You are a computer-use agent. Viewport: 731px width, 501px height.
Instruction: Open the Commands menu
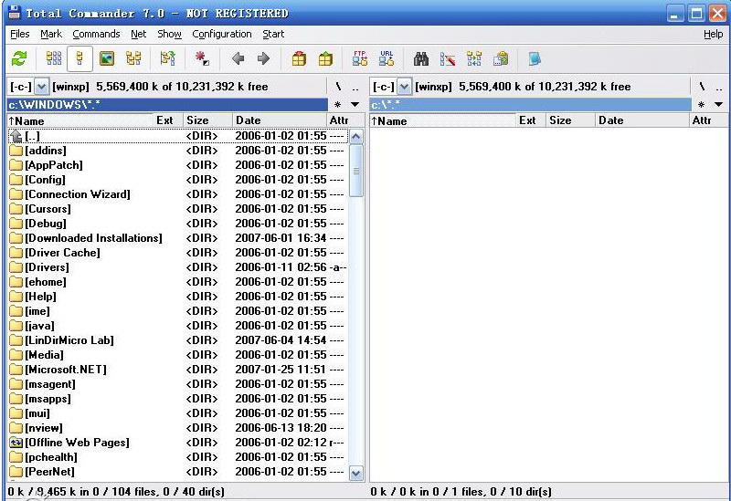coord(96,34)
